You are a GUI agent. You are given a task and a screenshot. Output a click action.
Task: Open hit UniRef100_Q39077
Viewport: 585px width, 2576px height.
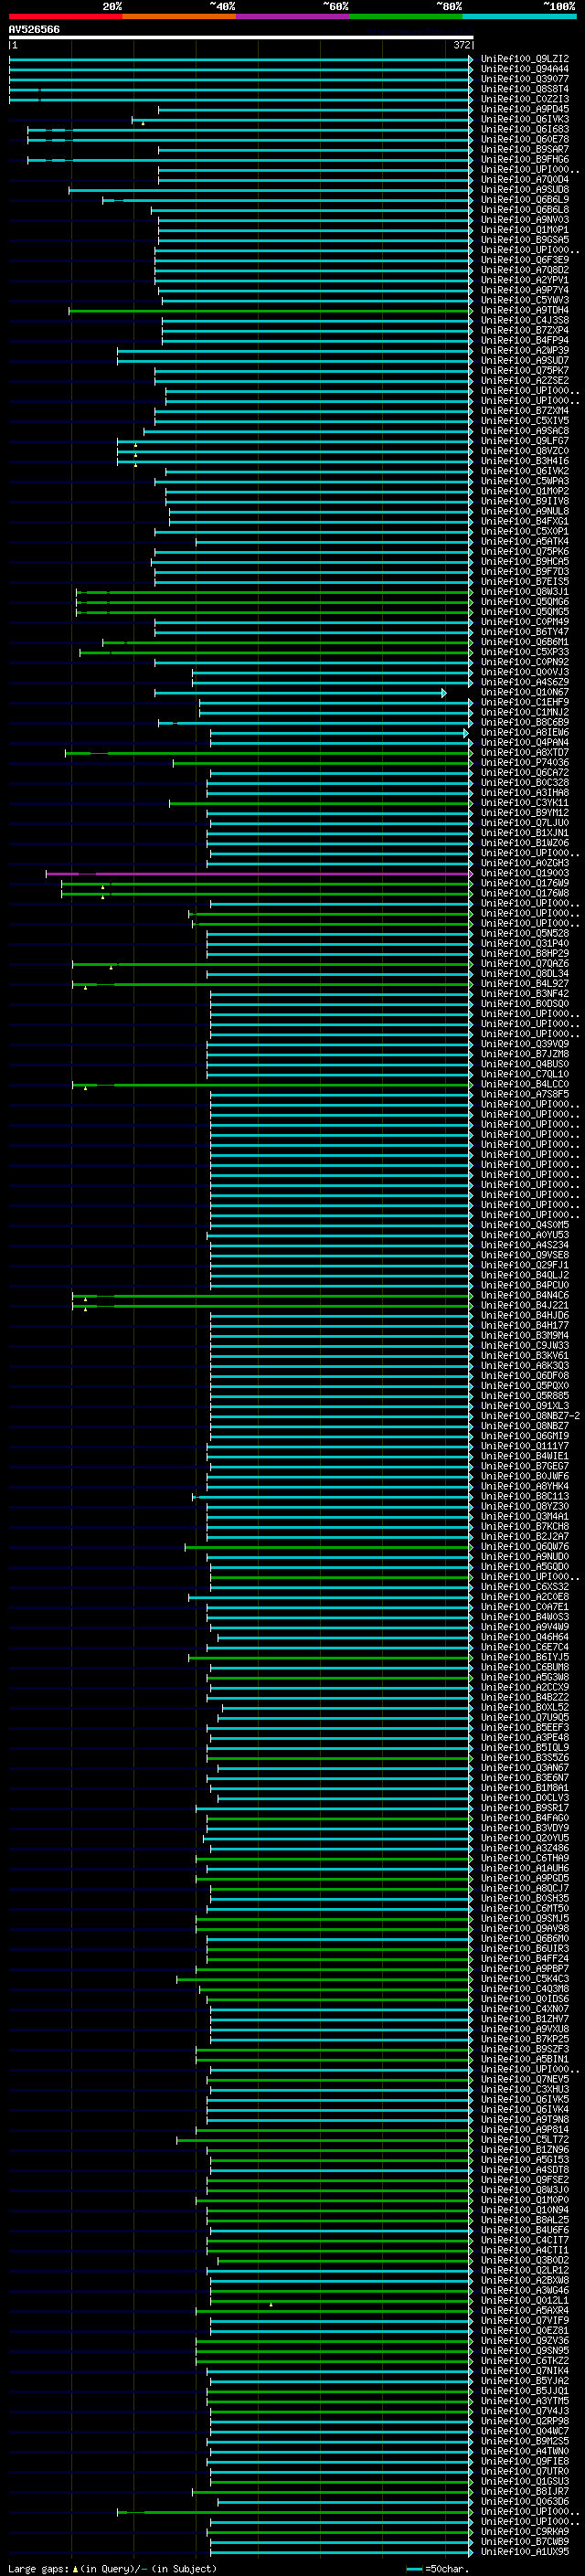524,79
